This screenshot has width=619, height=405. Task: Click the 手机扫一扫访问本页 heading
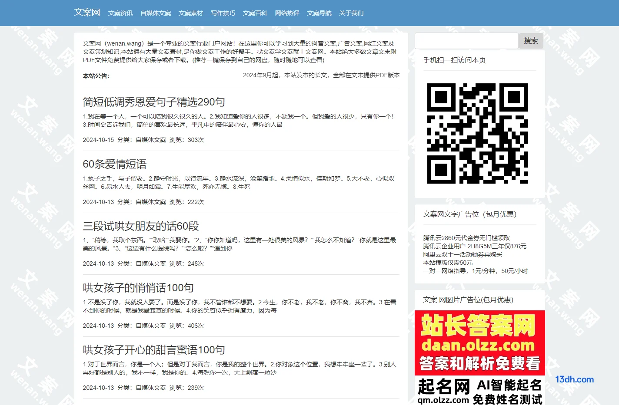(454, 60)
